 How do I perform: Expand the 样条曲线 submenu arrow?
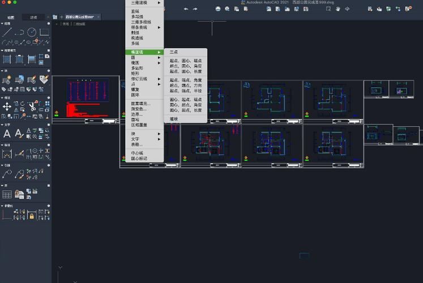(x=159, y=27)
